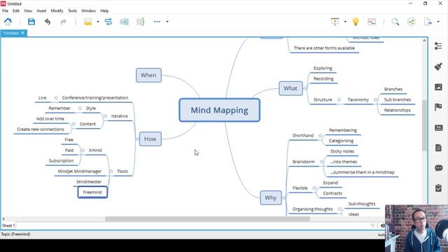This screenshot has width=448, height=252.
Task: Open the Gantt chart view
Action: (372, 22)
